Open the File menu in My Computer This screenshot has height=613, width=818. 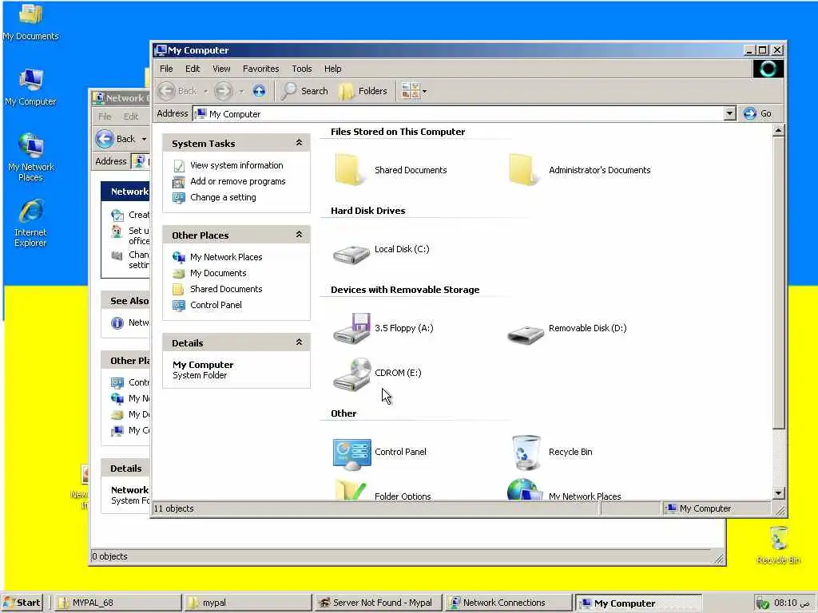[166, 69]
